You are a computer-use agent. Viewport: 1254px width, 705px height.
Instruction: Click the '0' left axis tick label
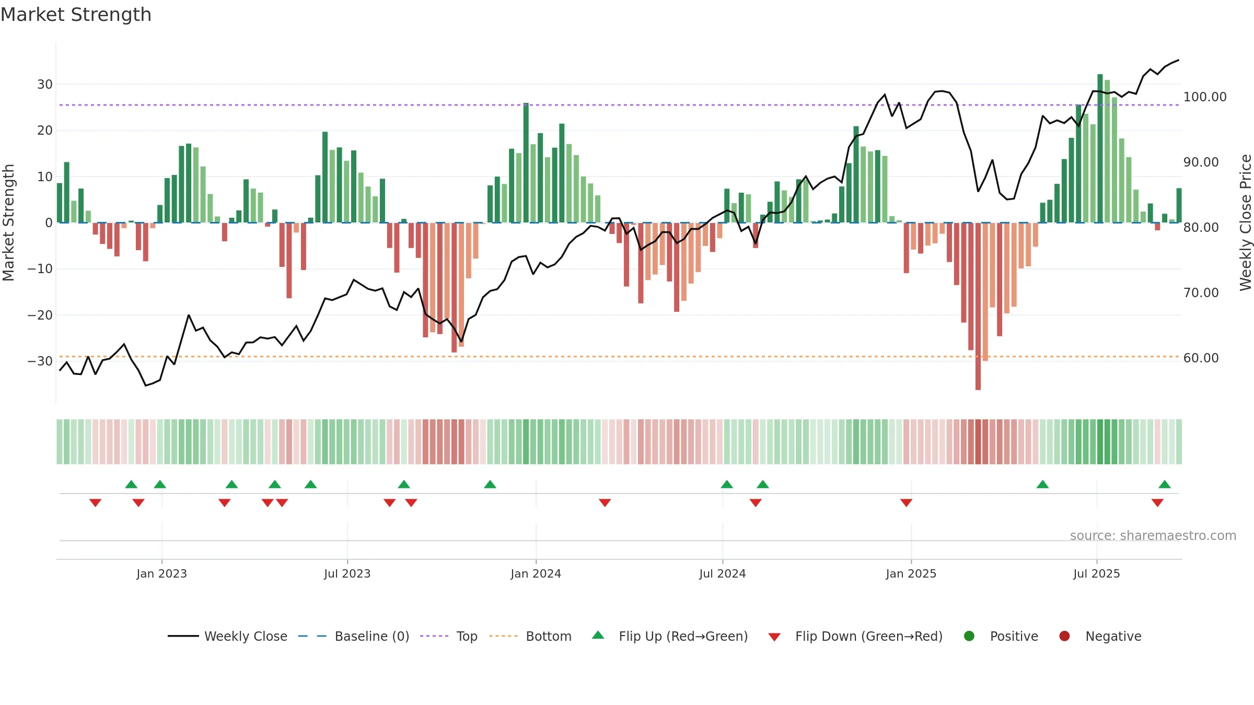[x=49, y=223]
